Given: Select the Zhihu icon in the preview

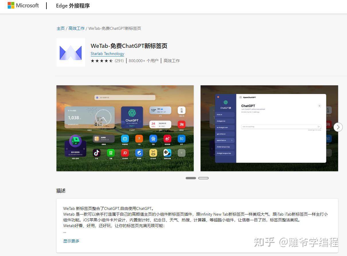Looking at the screenshot, I should pos(181,139).
